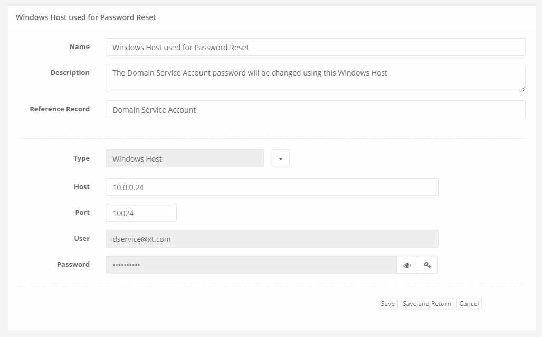The image size is (542, 337).
Task: Click the Port field containing 10024
Action: tap(141, 213)
